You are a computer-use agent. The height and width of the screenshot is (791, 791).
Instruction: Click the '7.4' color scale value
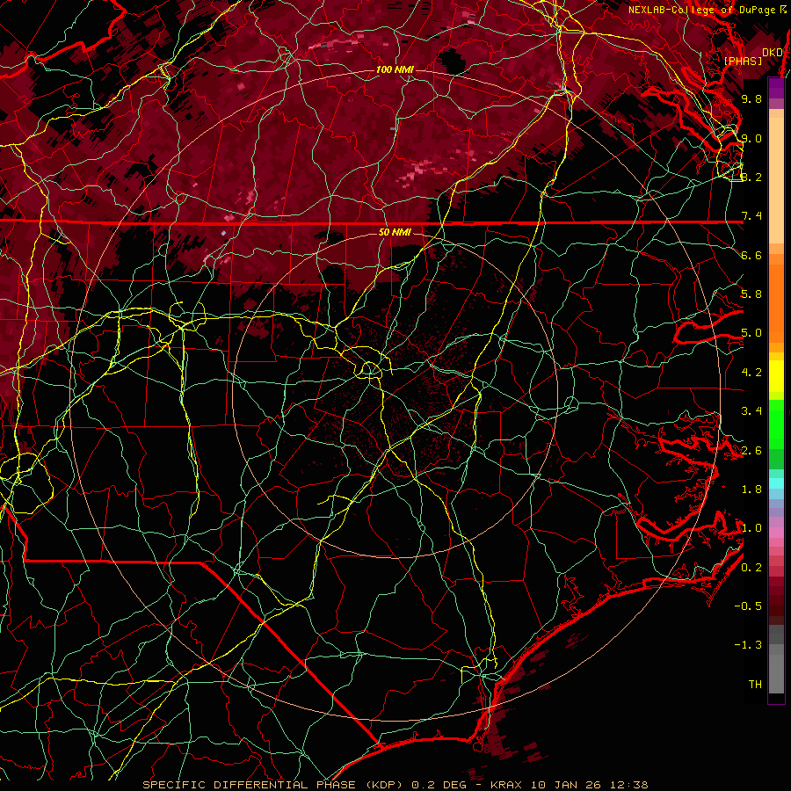click(x=751, y=216)
